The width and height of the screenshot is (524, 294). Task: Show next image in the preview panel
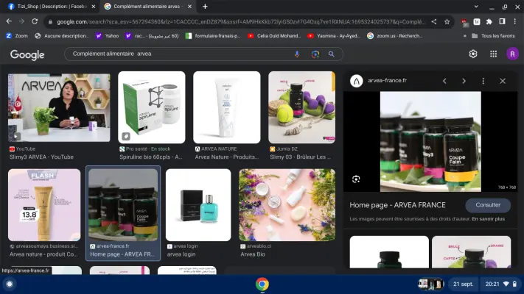coord(464,81)
